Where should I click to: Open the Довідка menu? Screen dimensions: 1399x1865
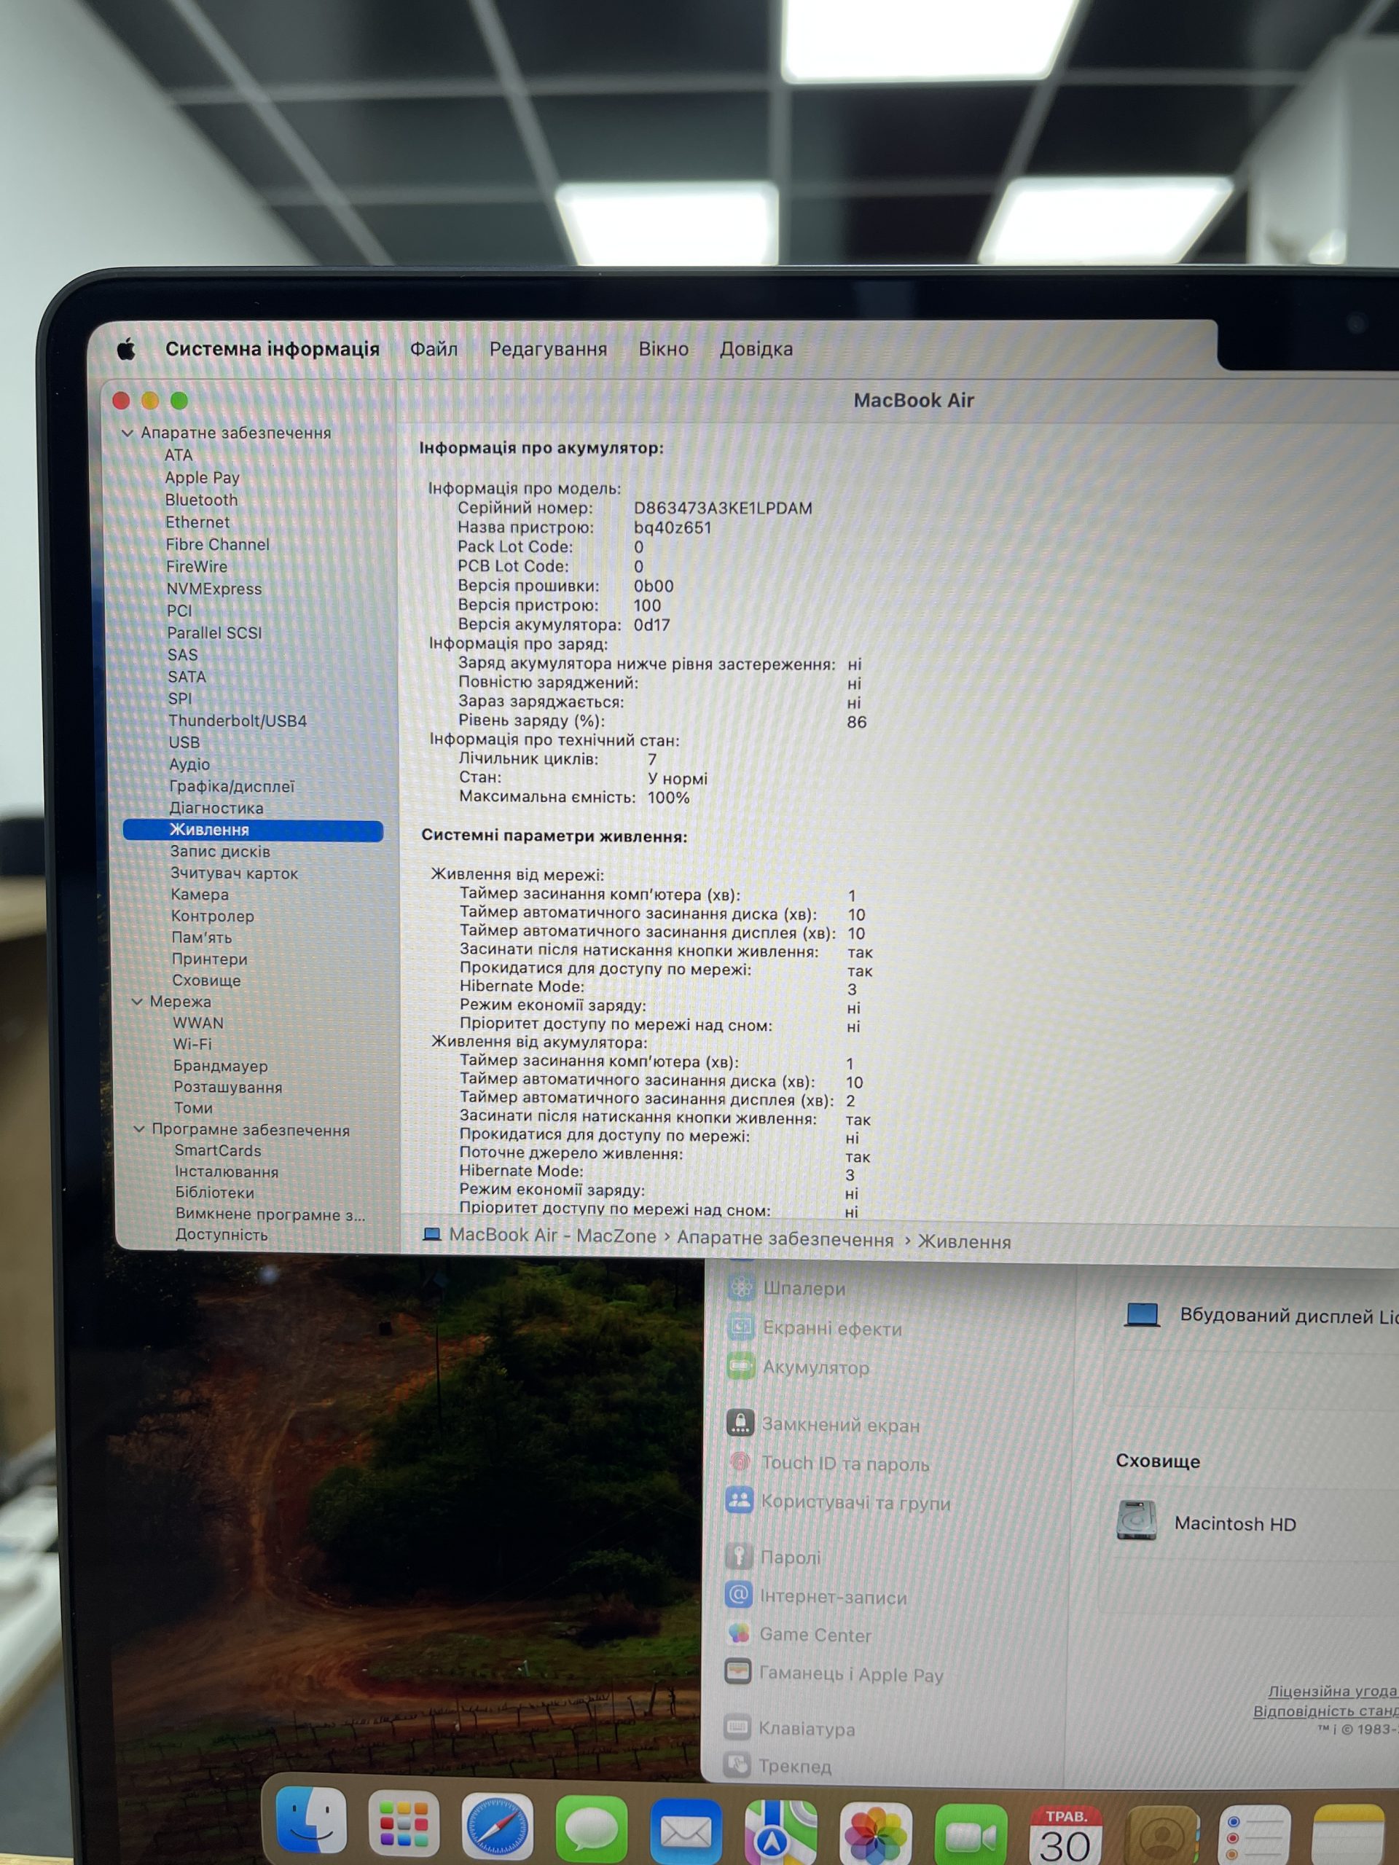[756, 349]
